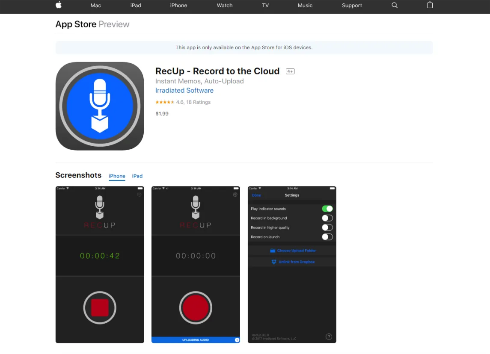Click the red round record button
This screenshot has width=490, height=354.
(x=196, y=308)
